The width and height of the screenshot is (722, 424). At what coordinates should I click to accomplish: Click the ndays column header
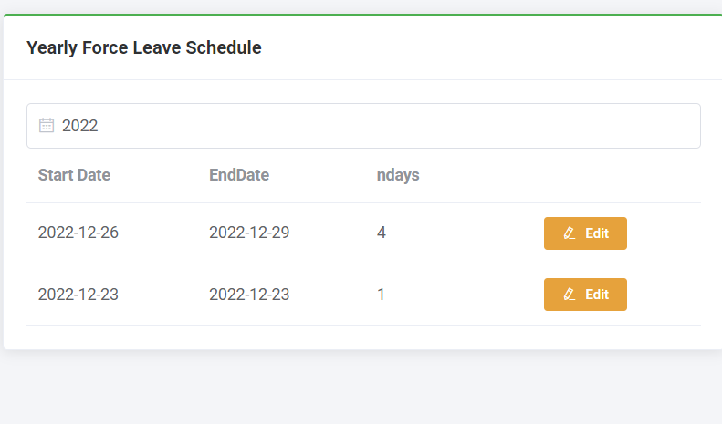[398, 175]
